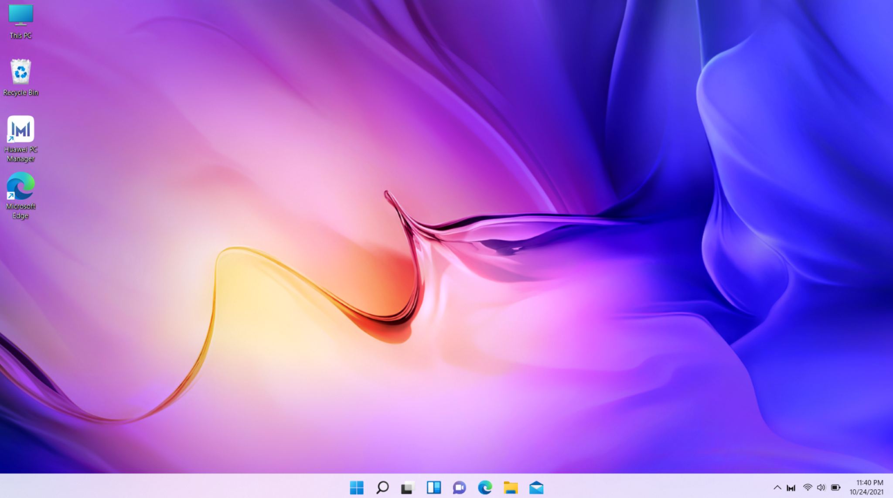Launch Microsoft Teams Chat from the taskbar
This screenshot has height=498, width=893.
click(x=459, y=488)
